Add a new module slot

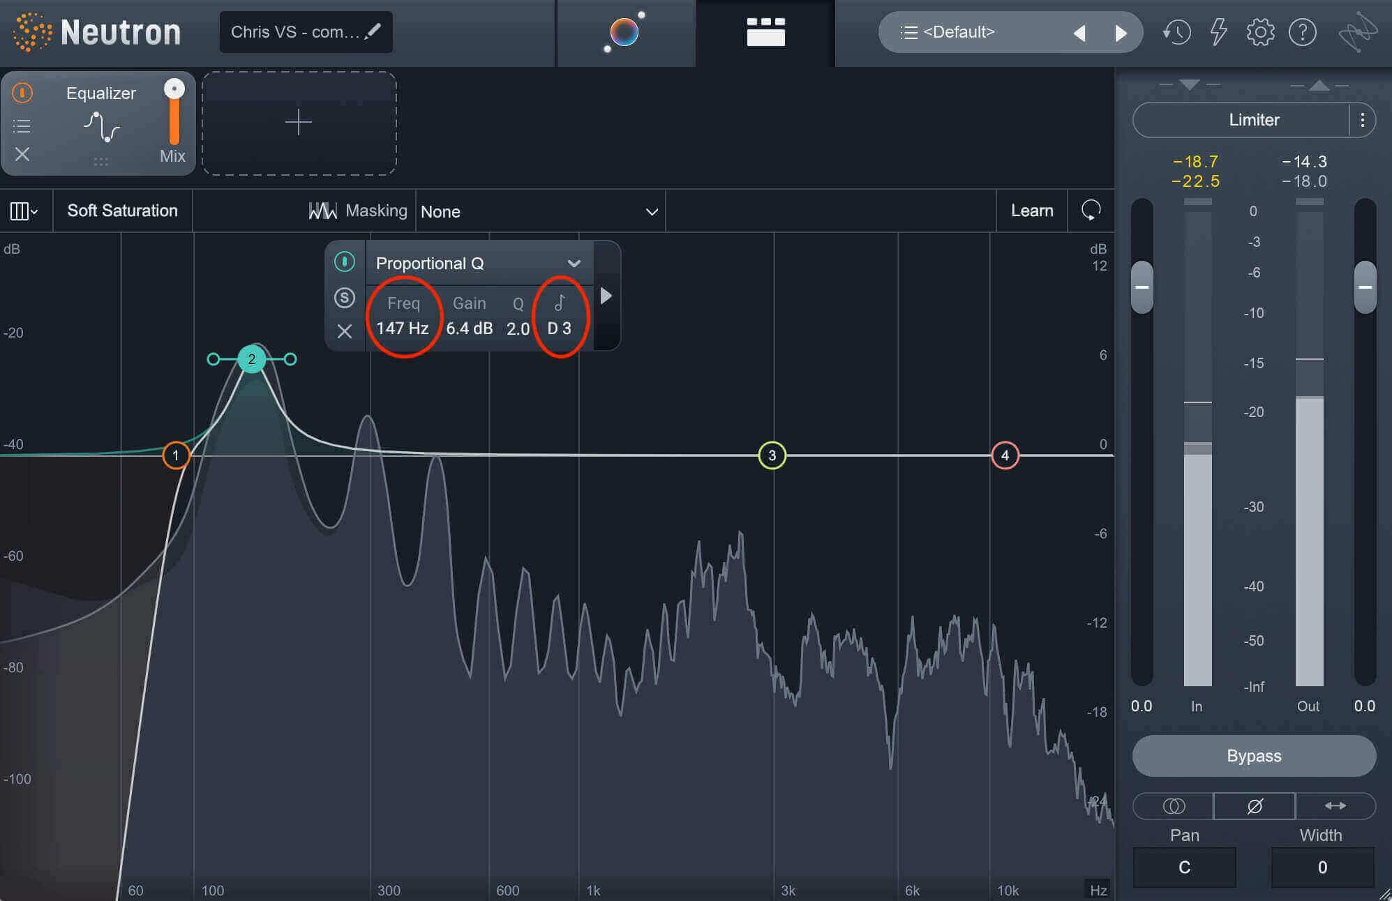[299, 123]
